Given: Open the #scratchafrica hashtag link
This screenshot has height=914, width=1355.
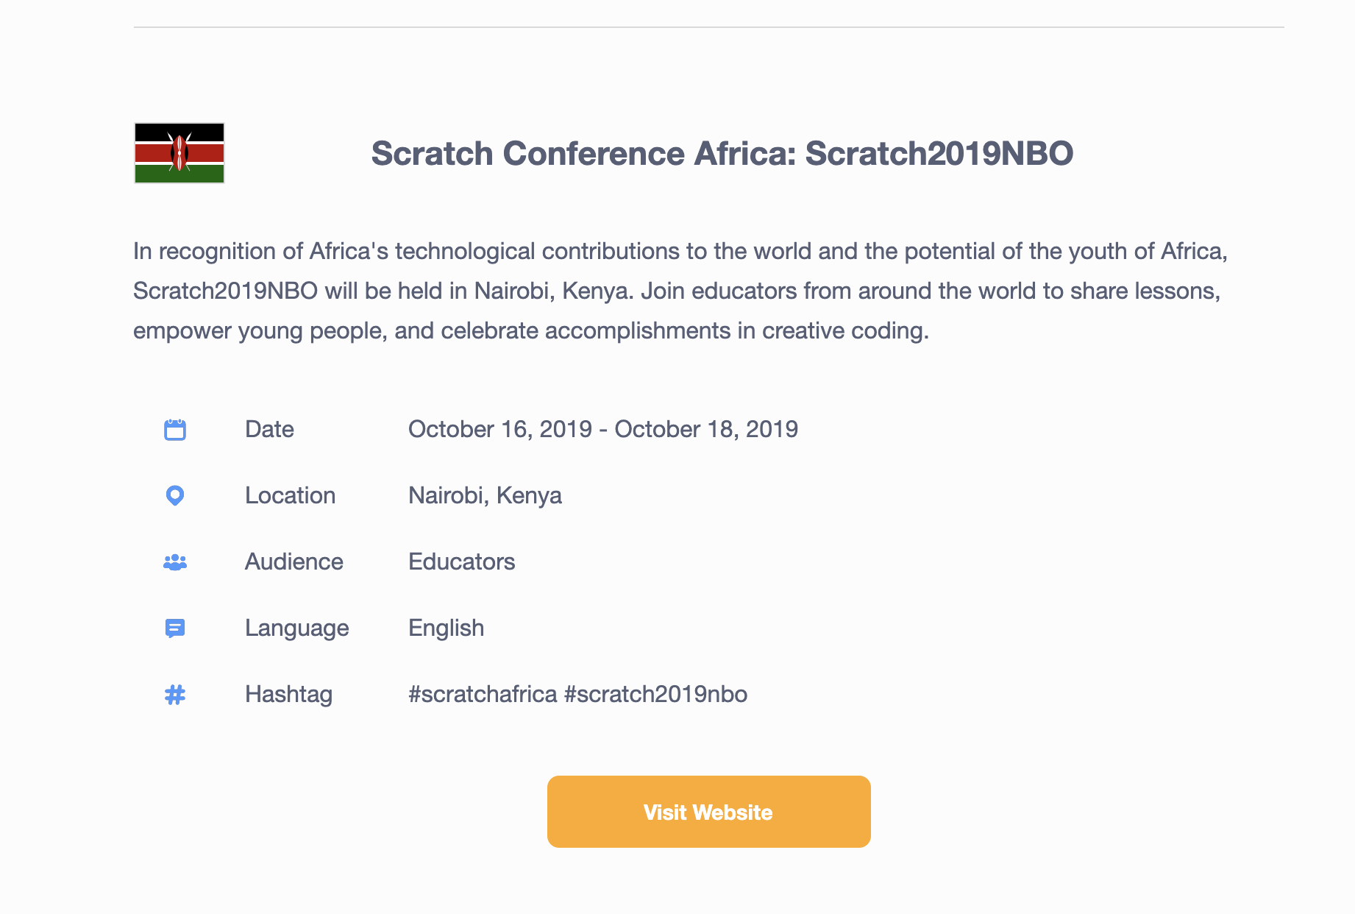Looking at the screenshot, I should coord(482,694).
